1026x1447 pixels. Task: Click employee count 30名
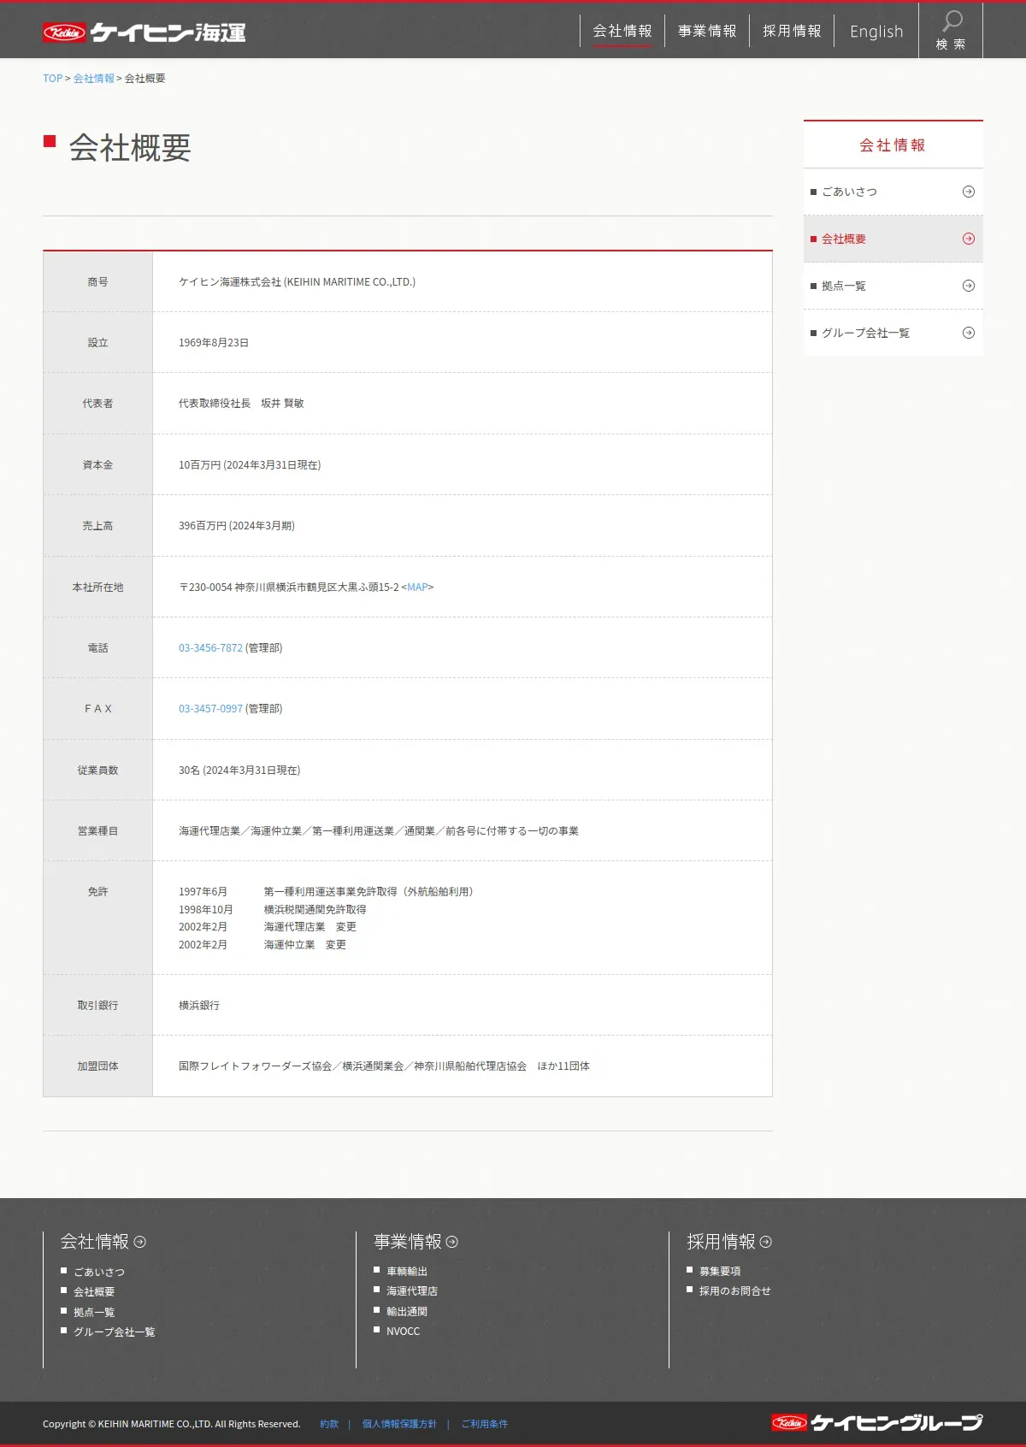189,770
